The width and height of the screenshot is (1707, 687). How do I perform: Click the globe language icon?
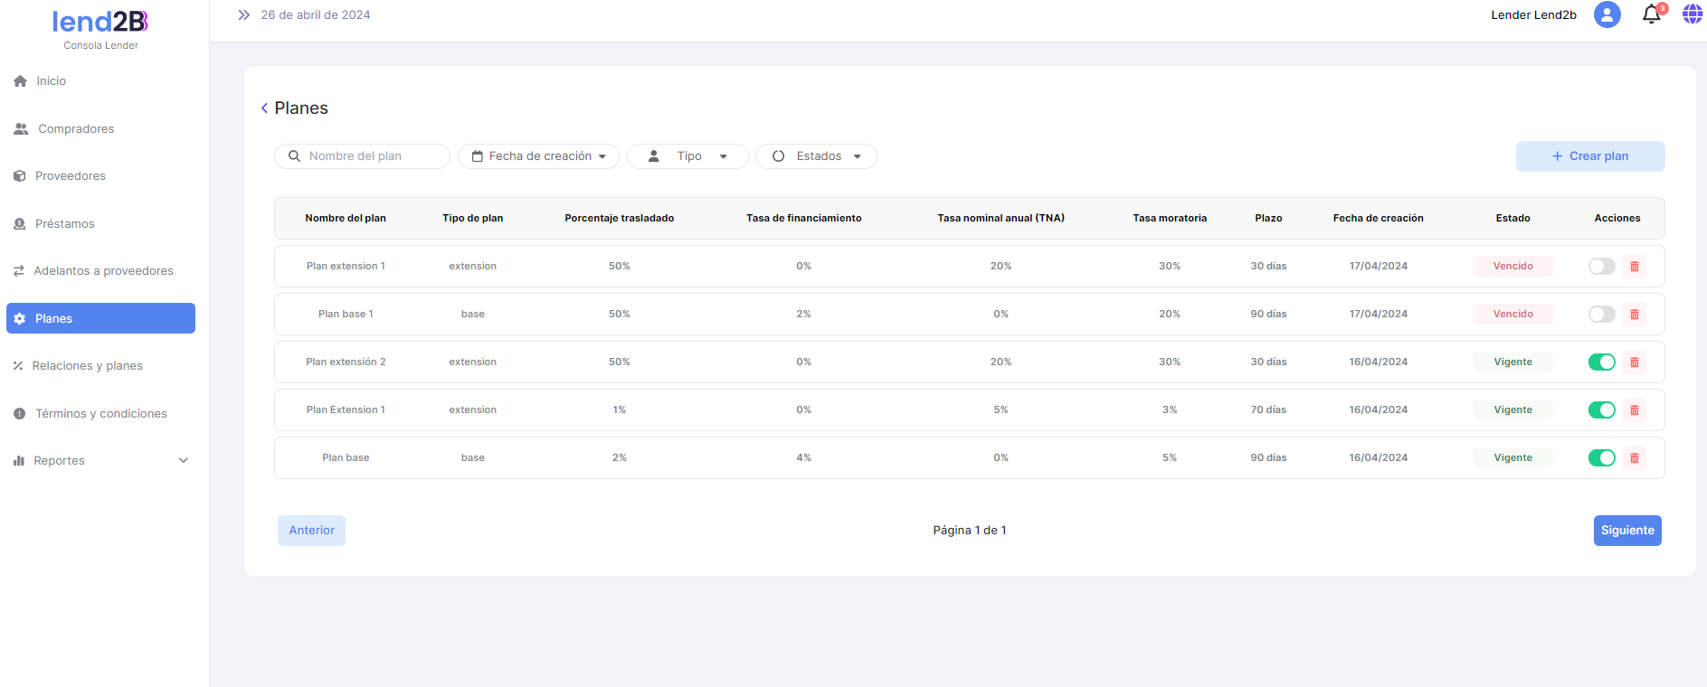[1692, 14]
